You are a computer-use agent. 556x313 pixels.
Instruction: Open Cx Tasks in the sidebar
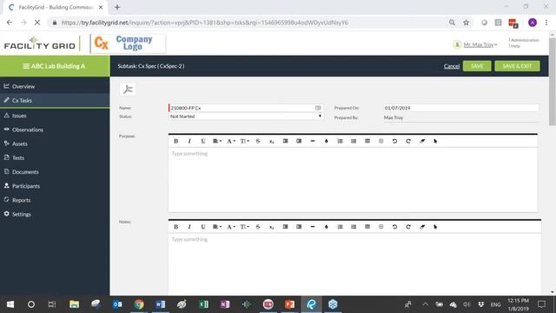[55, 101]
